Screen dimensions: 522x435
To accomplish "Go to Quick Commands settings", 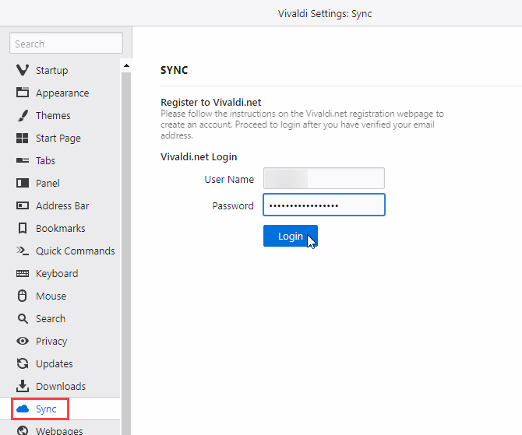I will click(x=60, y=251).
